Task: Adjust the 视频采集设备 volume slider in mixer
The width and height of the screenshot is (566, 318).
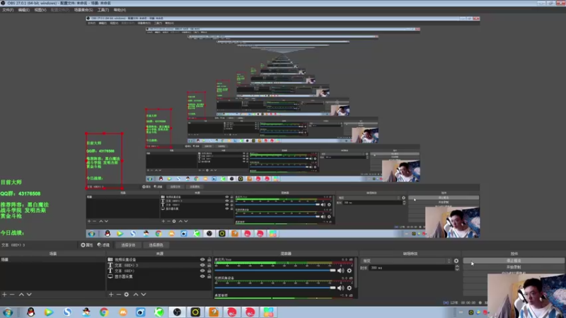Action: [275, 288]
